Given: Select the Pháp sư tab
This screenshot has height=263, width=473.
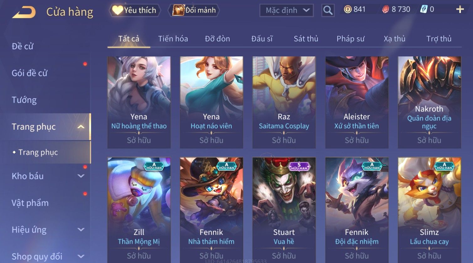Looking at the screenshot, I should [350, 39].
